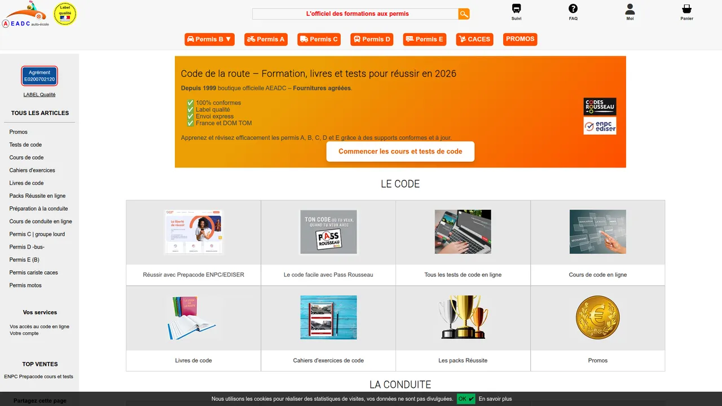Click the Cours de code en ligne caption
The image size is (722, 406).
598,275
